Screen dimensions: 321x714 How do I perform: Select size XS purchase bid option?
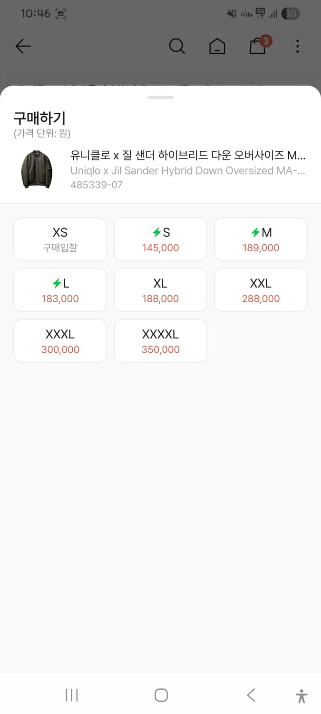click(60, 239)
